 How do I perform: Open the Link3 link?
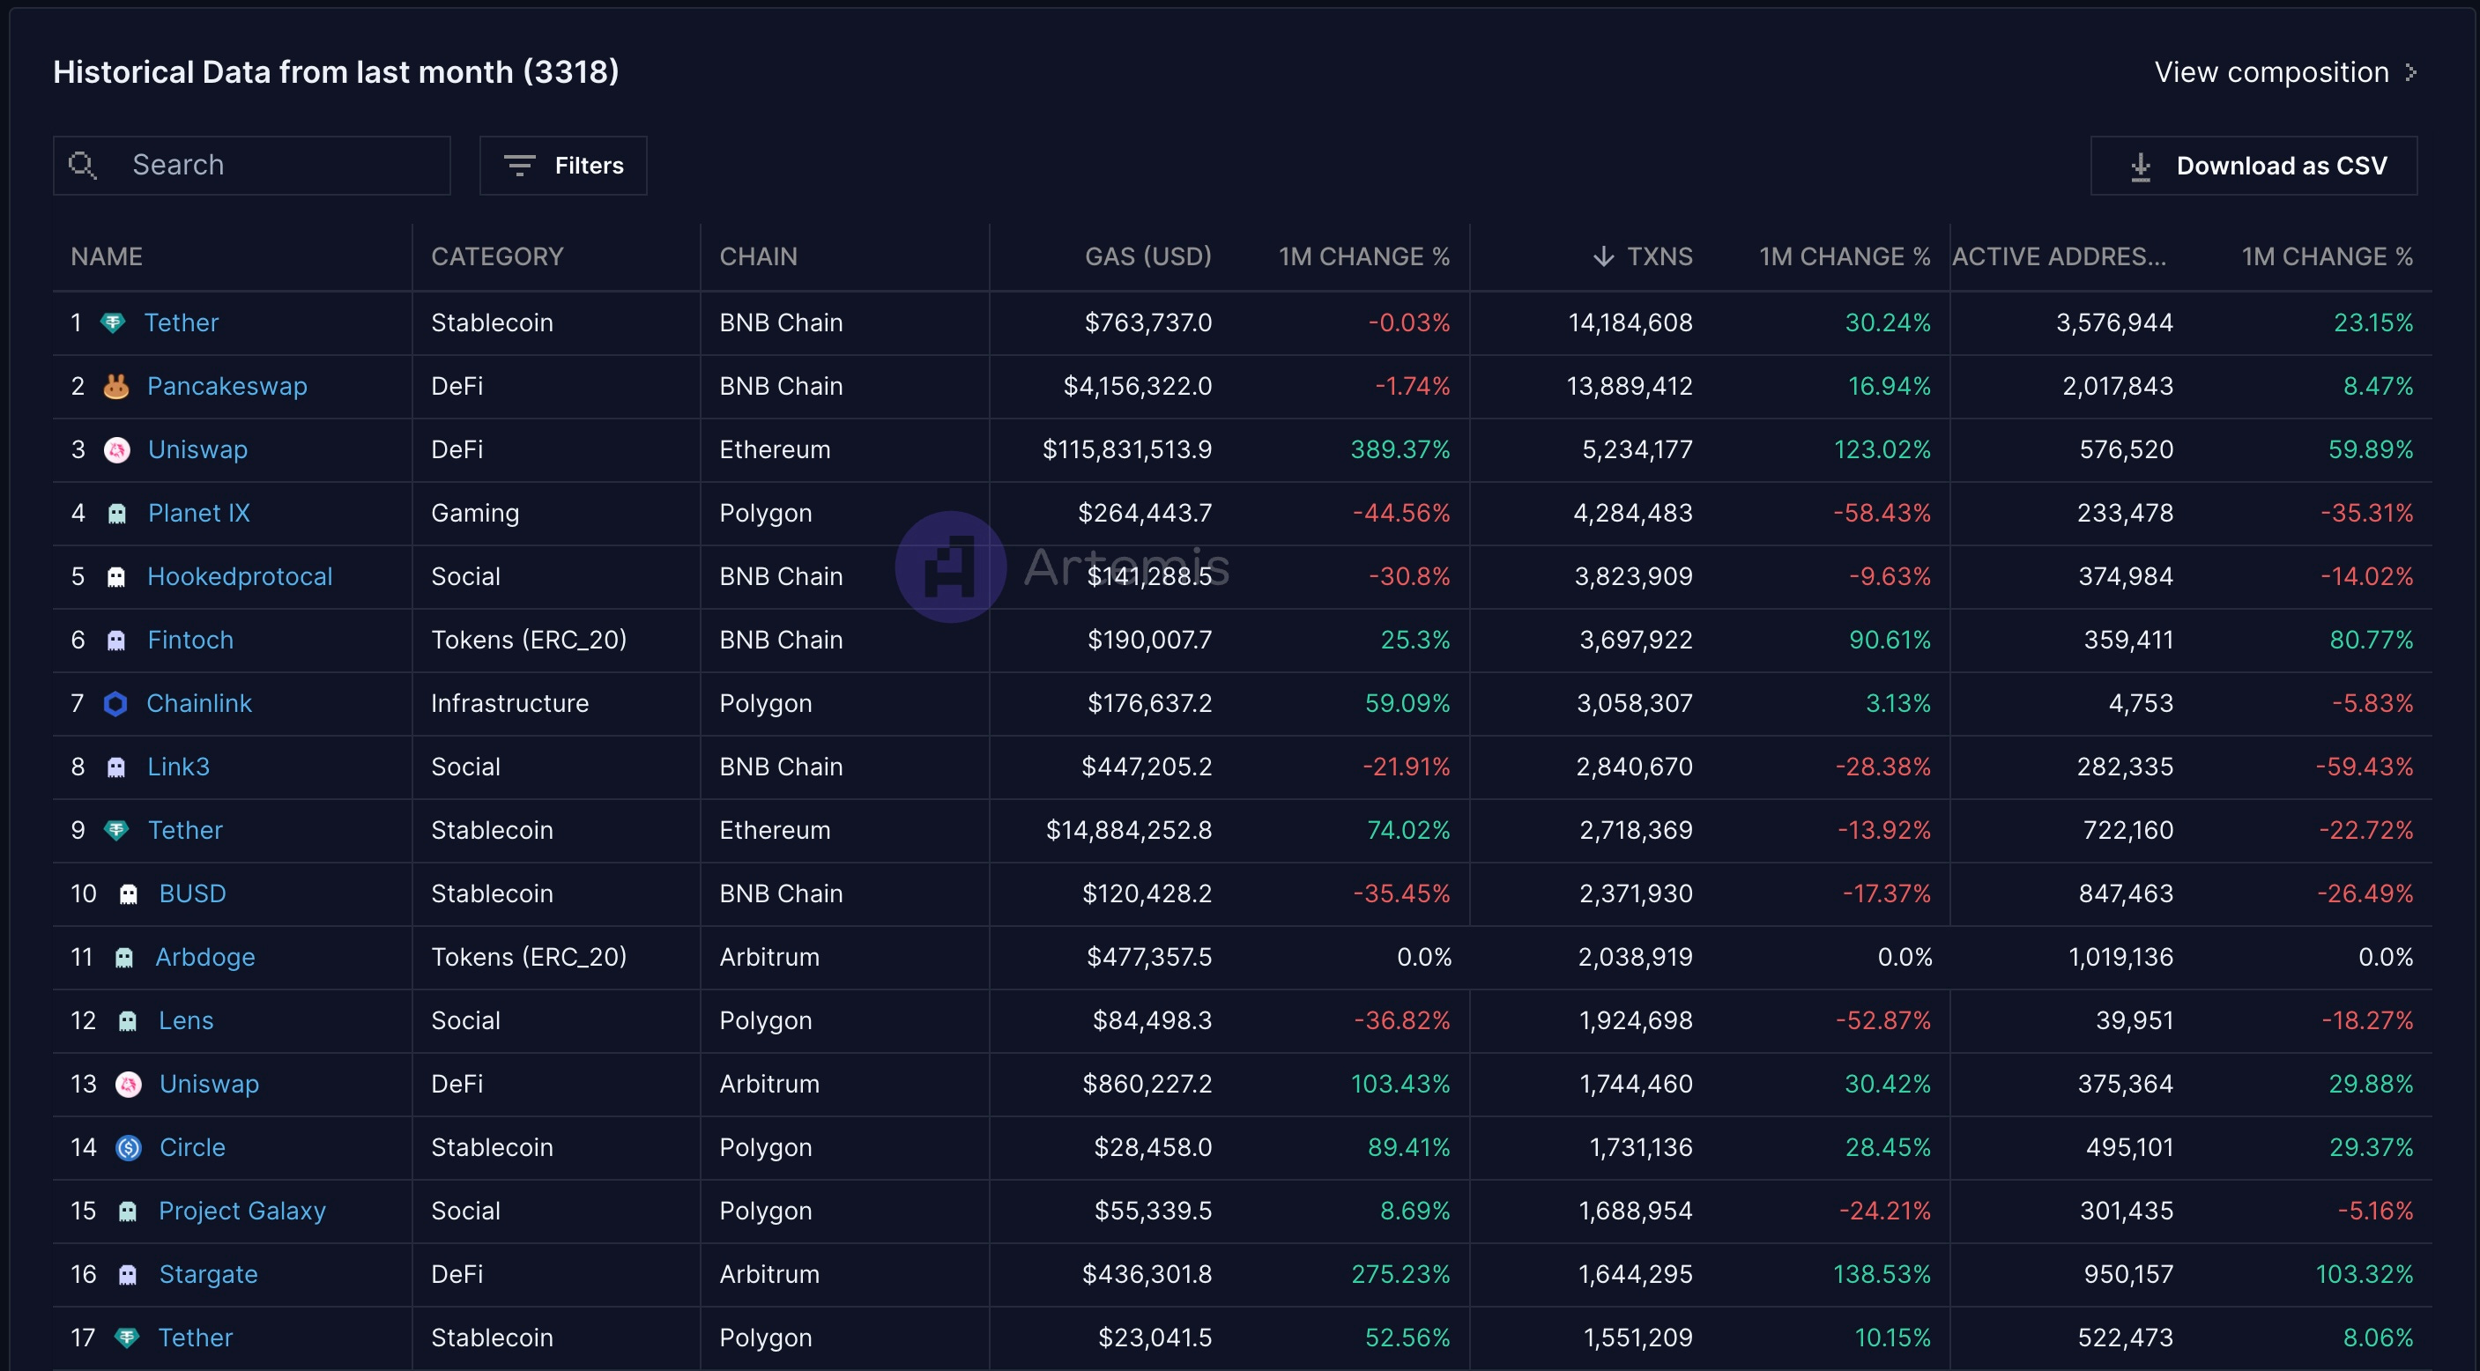[x=178, y=767]
